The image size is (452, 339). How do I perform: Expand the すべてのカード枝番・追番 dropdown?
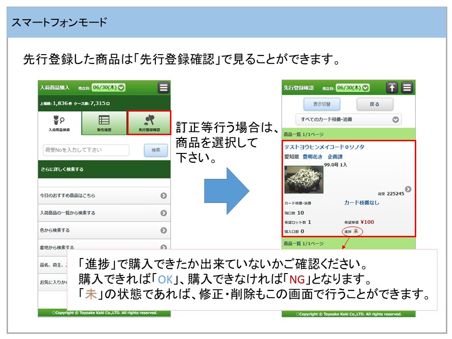[x=348, y=120]
